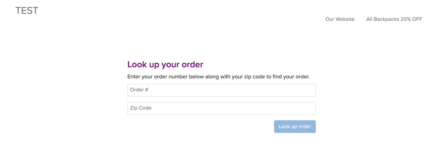Select the Zip Code text box

tap(221, 108)
